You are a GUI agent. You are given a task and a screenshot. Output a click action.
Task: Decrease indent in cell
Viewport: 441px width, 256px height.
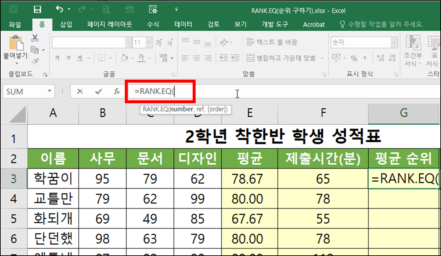tap(224, 58)
